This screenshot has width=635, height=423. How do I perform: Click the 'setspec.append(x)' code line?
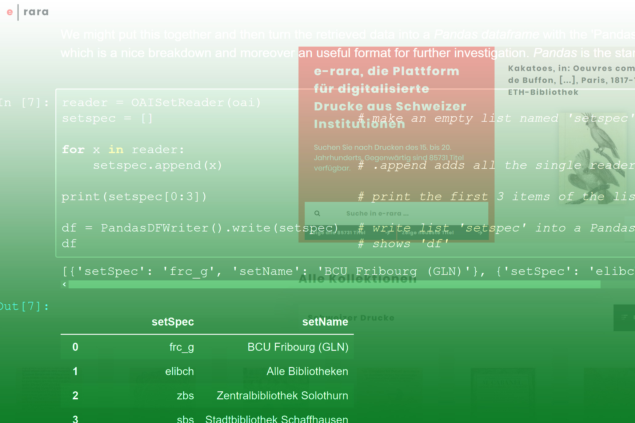[158, 165]
